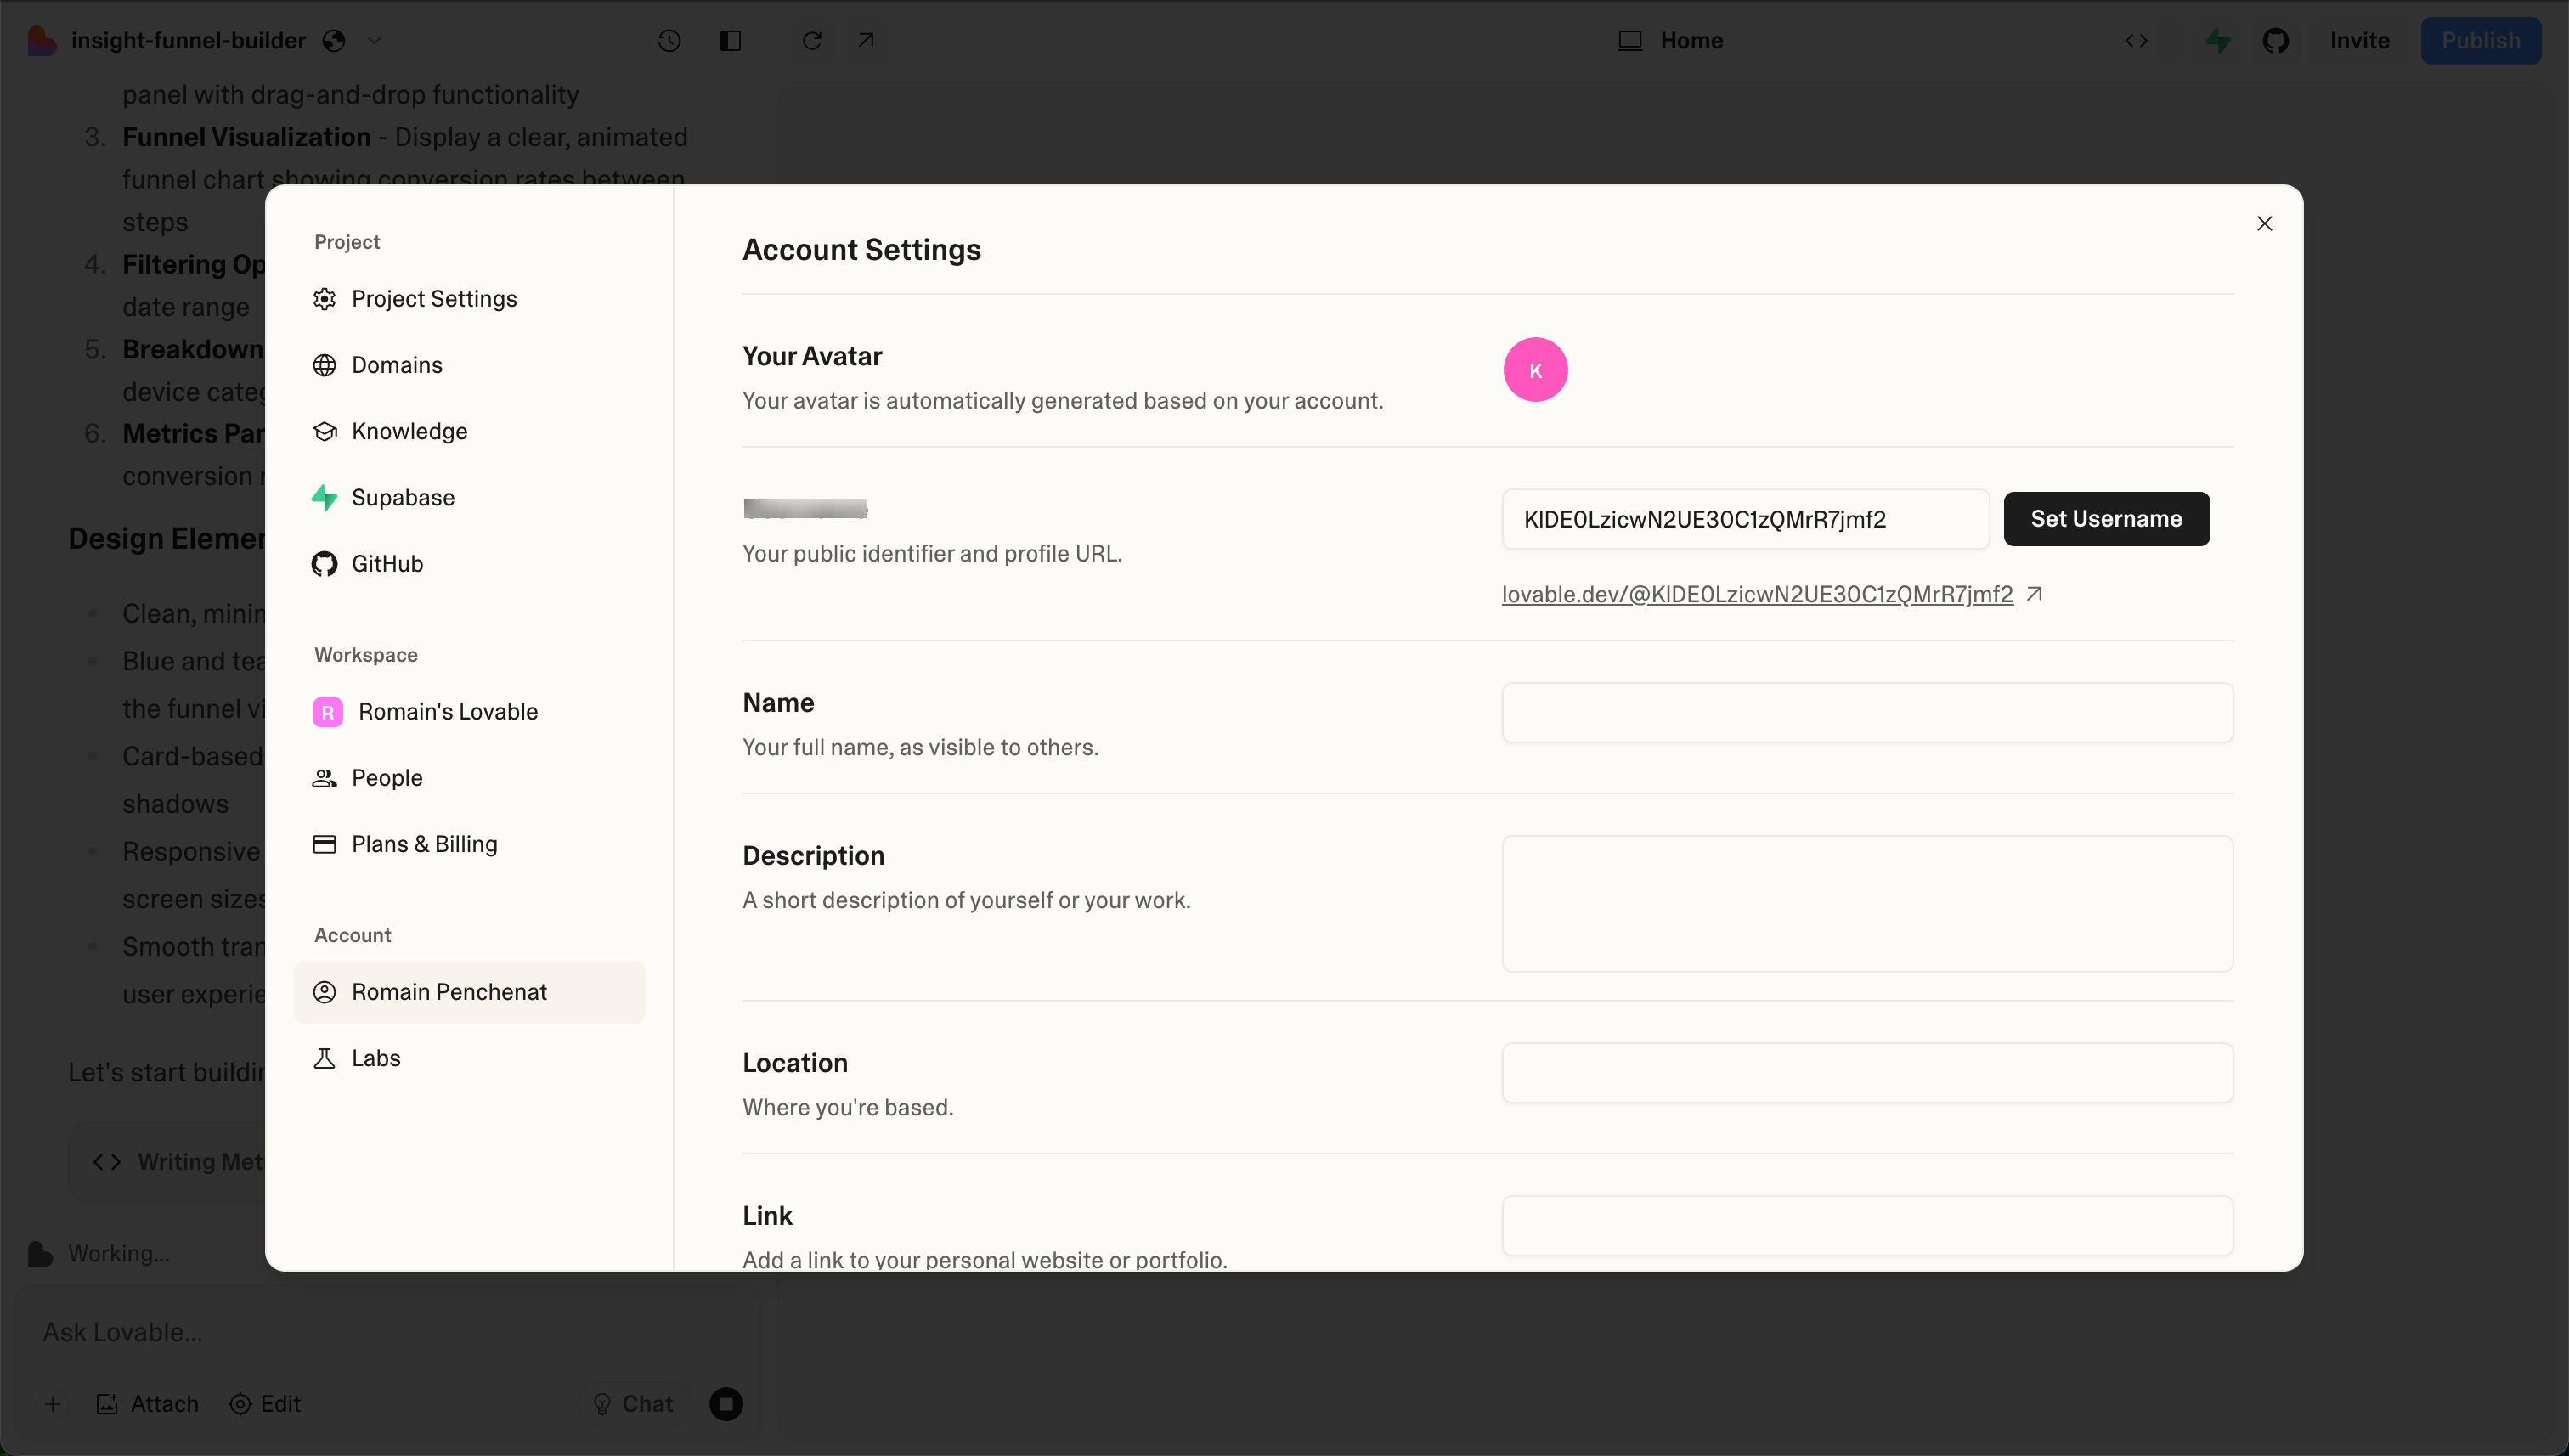
Task: Open the Supabase integration settings
Action: pyautogui.click(x=402, y=497)
